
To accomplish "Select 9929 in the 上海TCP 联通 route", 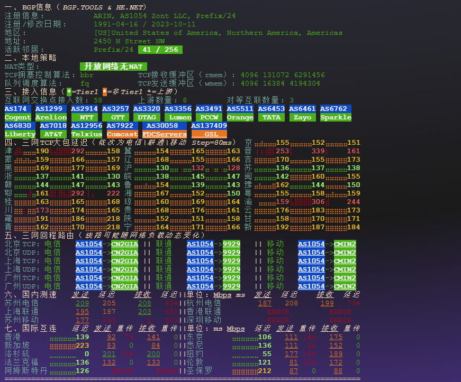I will pyautogui.click(x=231, y=261).
